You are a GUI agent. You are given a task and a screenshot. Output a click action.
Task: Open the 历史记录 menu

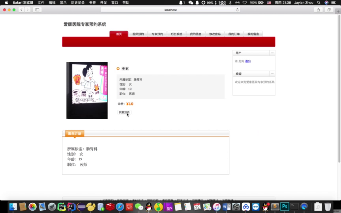click(x=78, y=3)
